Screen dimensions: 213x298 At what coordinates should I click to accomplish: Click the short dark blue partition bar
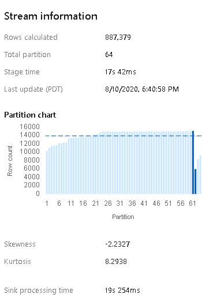tap(196, 182)
